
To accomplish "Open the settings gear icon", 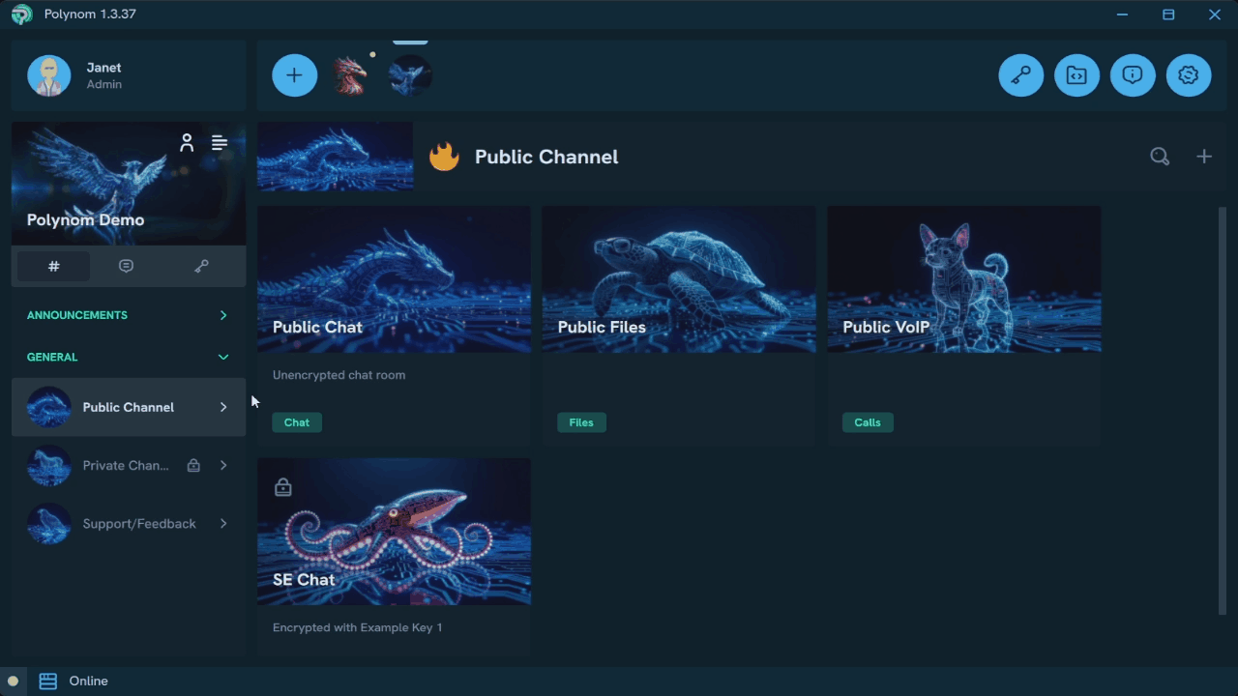I will (1189, 74).
